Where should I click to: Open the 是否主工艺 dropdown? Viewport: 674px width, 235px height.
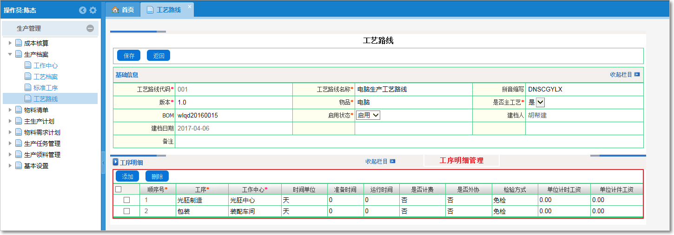(540, 102)
